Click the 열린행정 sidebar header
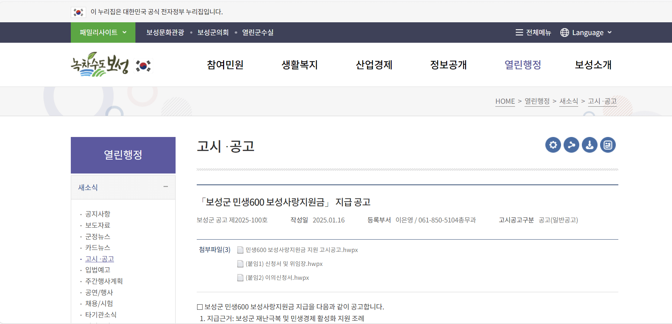Image resolution: width=672 pixels, height=324 pixels. (x=123, y=155)
